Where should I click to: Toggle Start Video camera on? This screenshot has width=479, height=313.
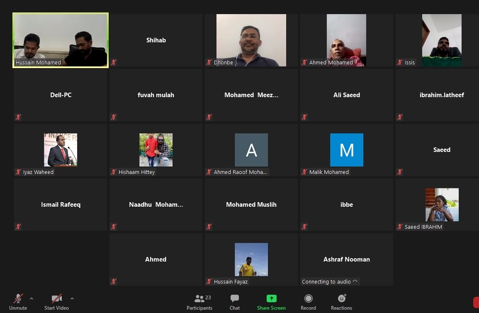[56, 298]
